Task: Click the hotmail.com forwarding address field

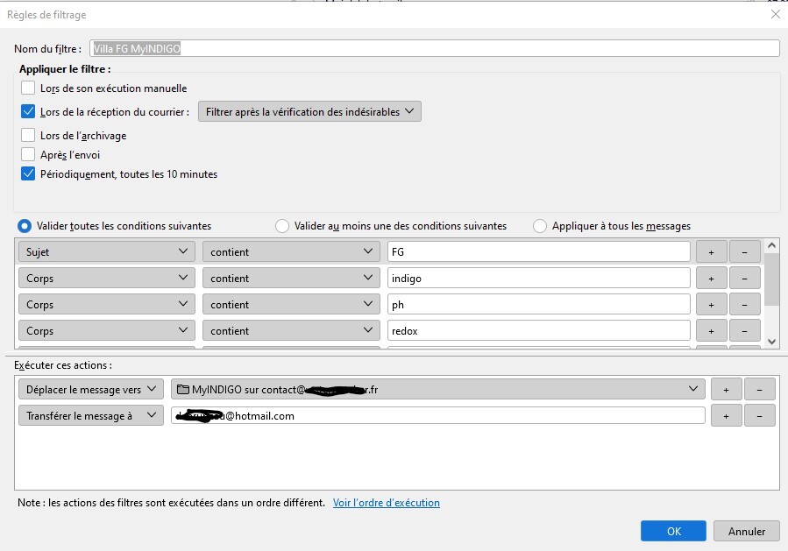Action: (438, 415)
